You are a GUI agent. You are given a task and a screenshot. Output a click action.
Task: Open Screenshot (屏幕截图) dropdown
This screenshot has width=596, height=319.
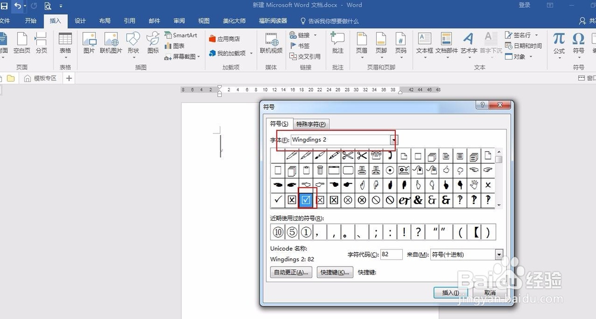tap(182, 56)
